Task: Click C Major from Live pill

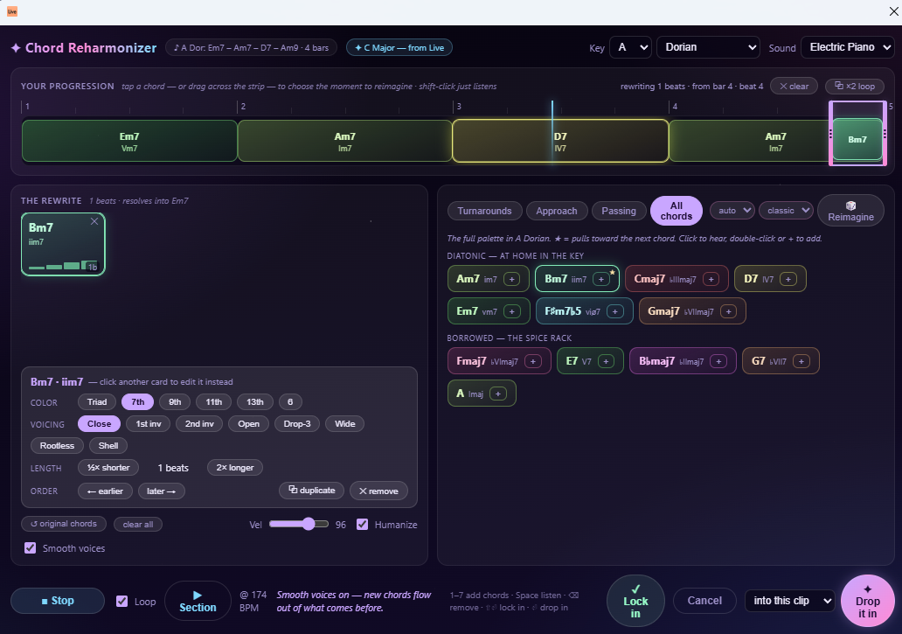Action: (x=399, y=48)
